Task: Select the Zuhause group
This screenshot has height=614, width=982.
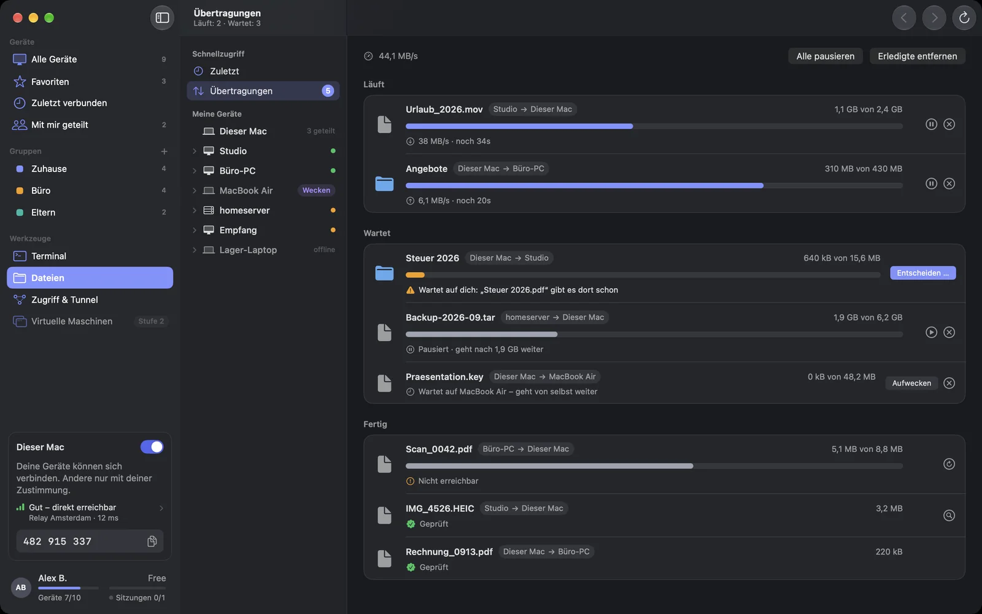Action: click(x=90, y=169)
